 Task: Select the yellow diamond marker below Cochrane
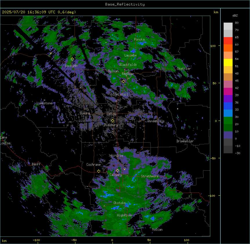point(99,171)
